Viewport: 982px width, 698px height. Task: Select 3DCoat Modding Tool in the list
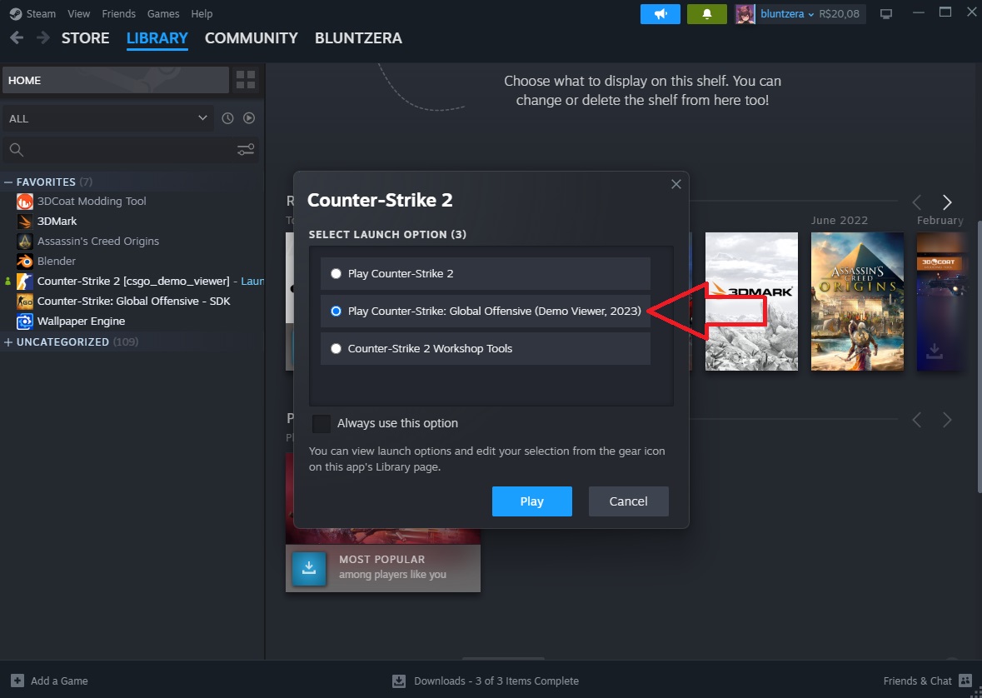(x=92, y=201)
